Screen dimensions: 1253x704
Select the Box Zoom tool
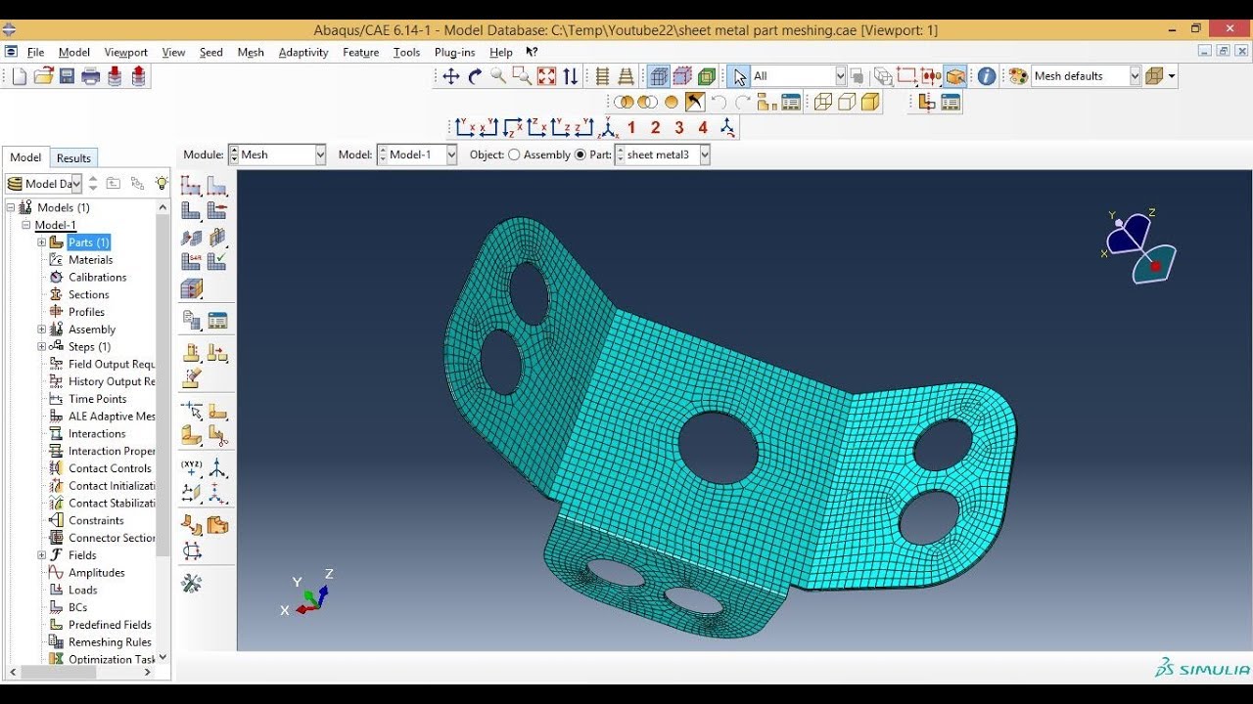[522, 76]
